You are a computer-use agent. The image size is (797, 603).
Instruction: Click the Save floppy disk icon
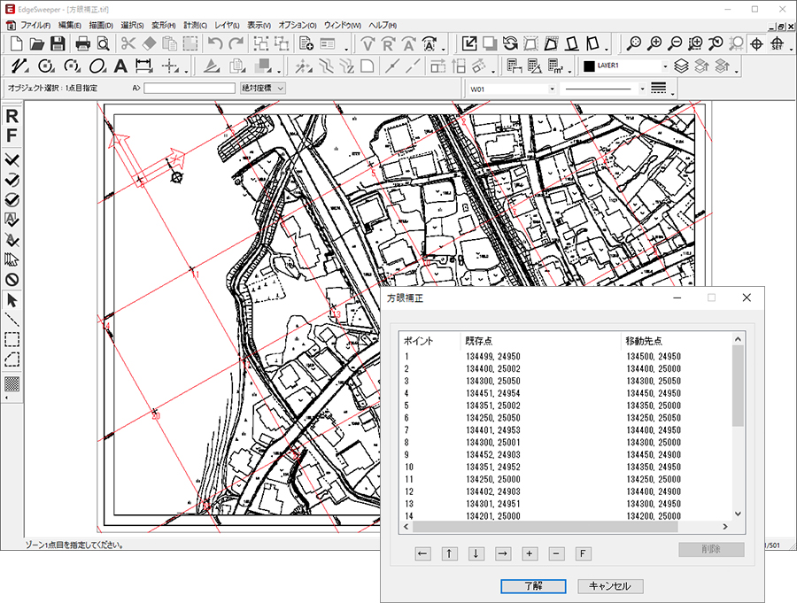click(x=58, y=43)
